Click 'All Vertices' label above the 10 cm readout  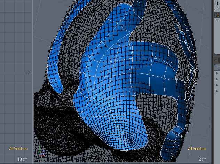point(18,149)
